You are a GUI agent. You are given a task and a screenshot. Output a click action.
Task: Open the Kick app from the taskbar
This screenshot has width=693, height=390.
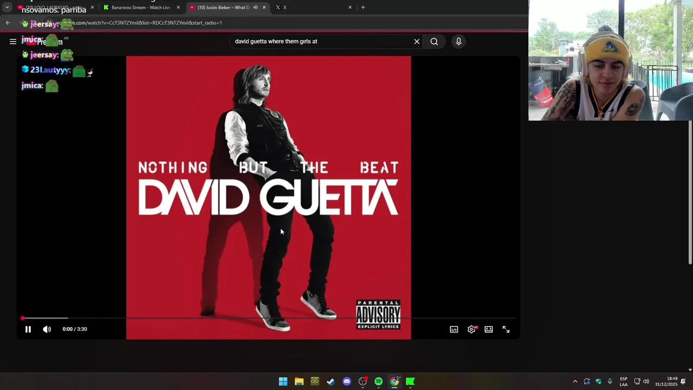pyautogui.click(x=410, y=381)
